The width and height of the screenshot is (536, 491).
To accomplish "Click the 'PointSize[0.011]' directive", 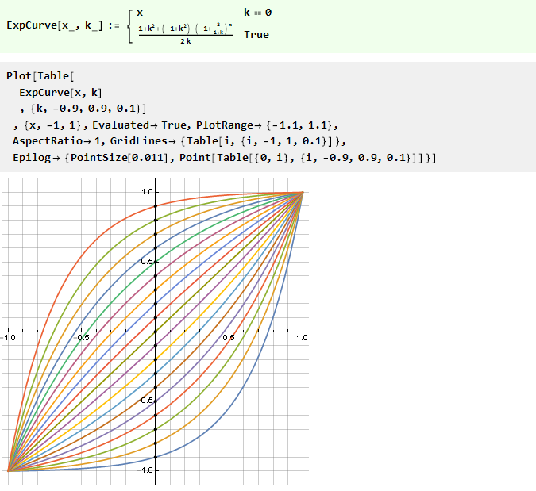I will pos(119,157).
